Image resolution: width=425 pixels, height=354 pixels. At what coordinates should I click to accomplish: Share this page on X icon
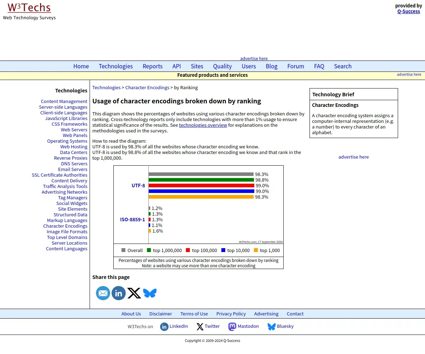(134, 293)
